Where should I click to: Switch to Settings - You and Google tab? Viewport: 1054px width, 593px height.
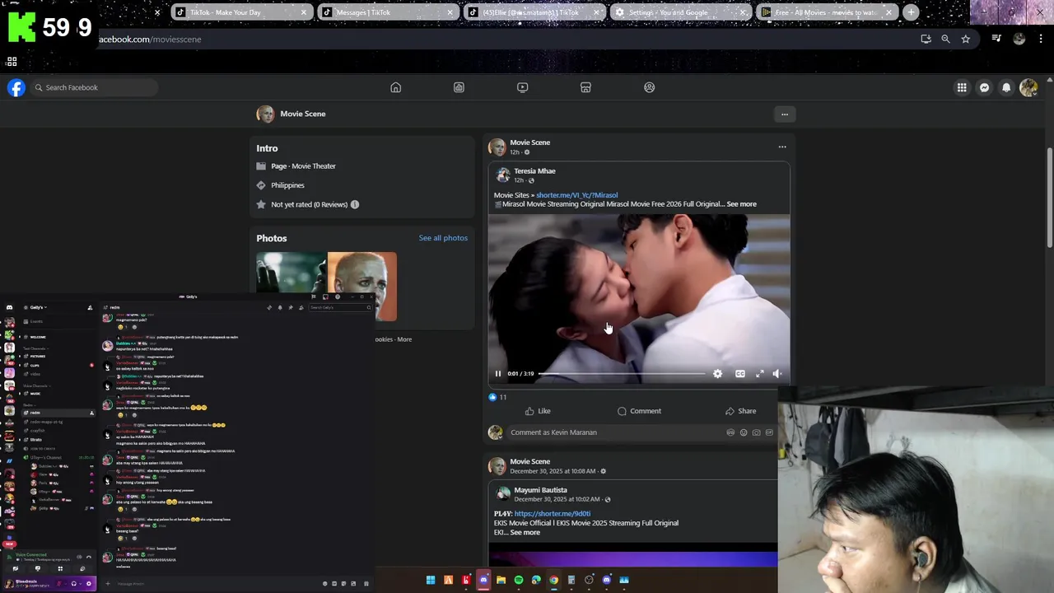(x=679, y=12)
